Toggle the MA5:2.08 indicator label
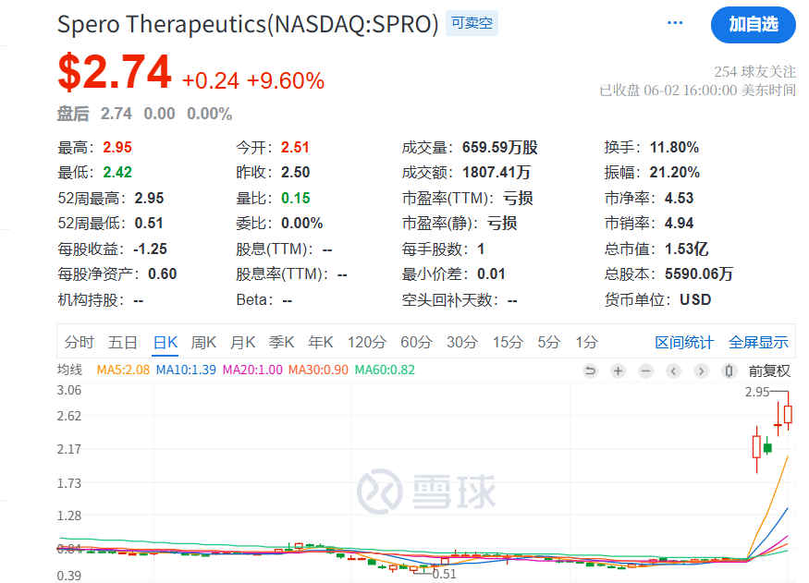Image resolution: width=809 pixels, height=583 pixels. click(123, 370)
